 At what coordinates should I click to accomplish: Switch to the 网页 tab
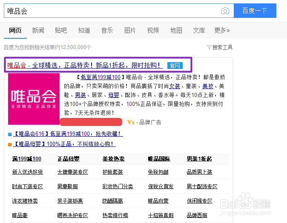pyautogui.click(x=15, y=30)
